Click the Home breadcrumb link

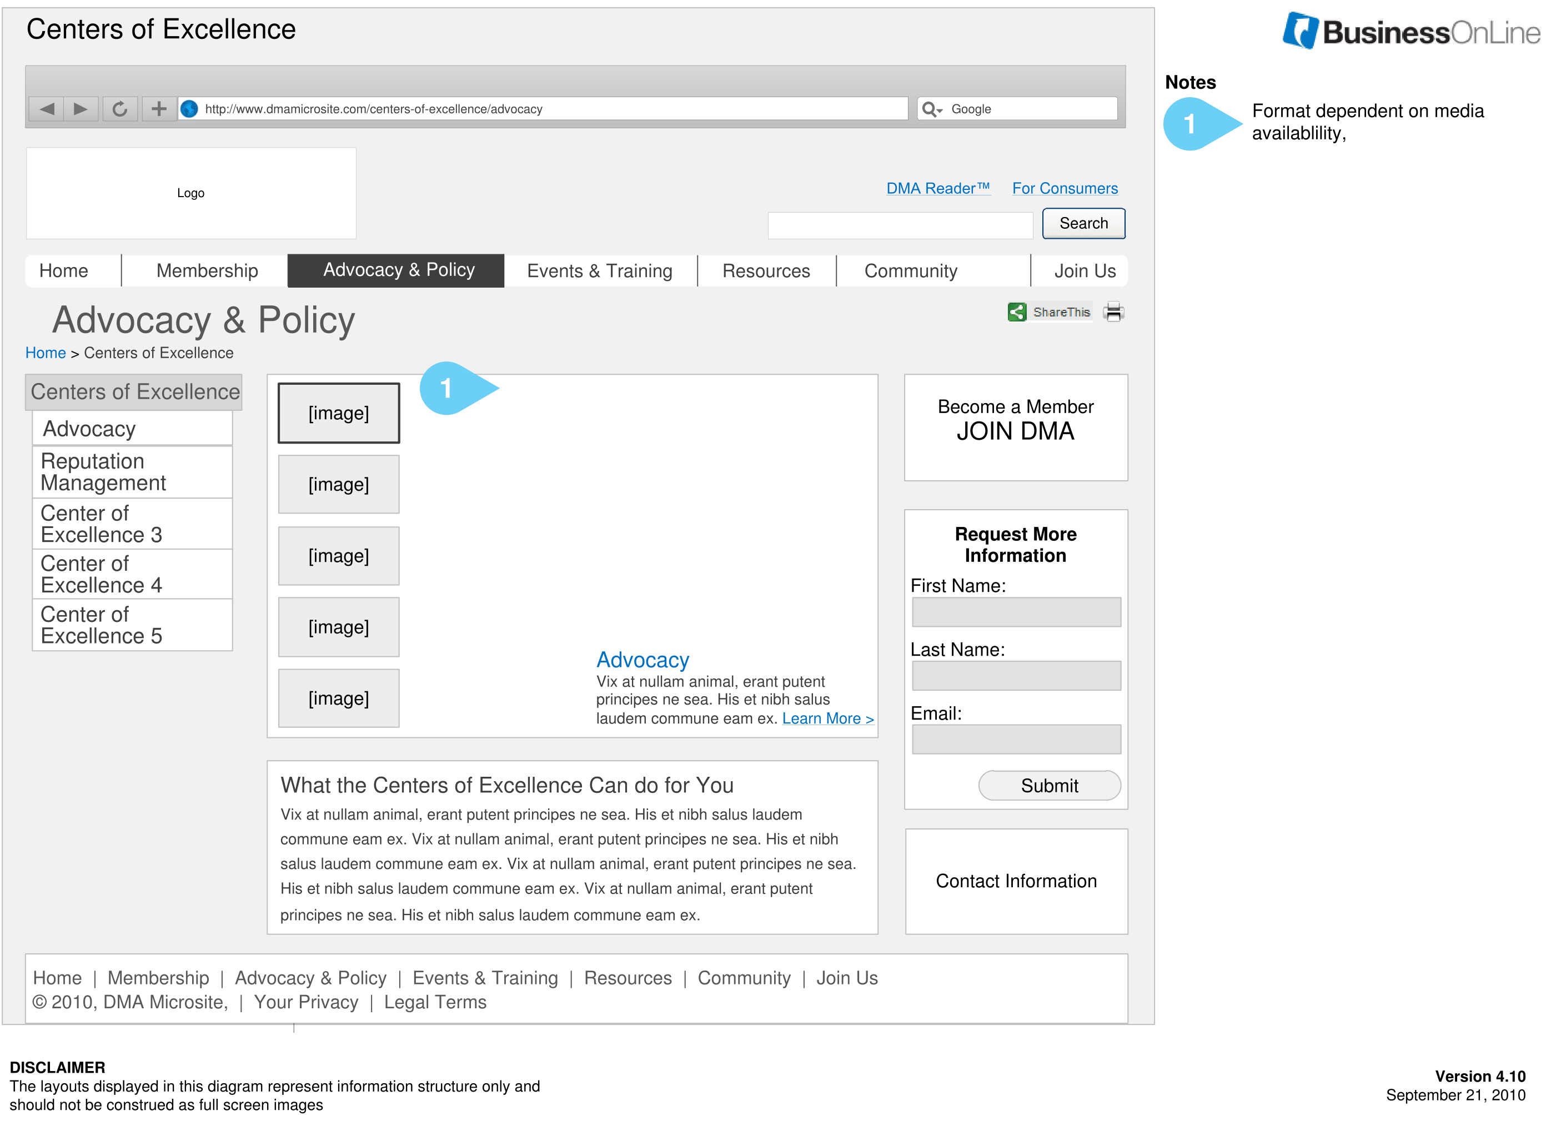pos(46,353)
